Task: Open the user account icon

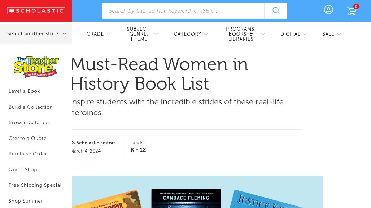Action: click(x=328, y=10)
